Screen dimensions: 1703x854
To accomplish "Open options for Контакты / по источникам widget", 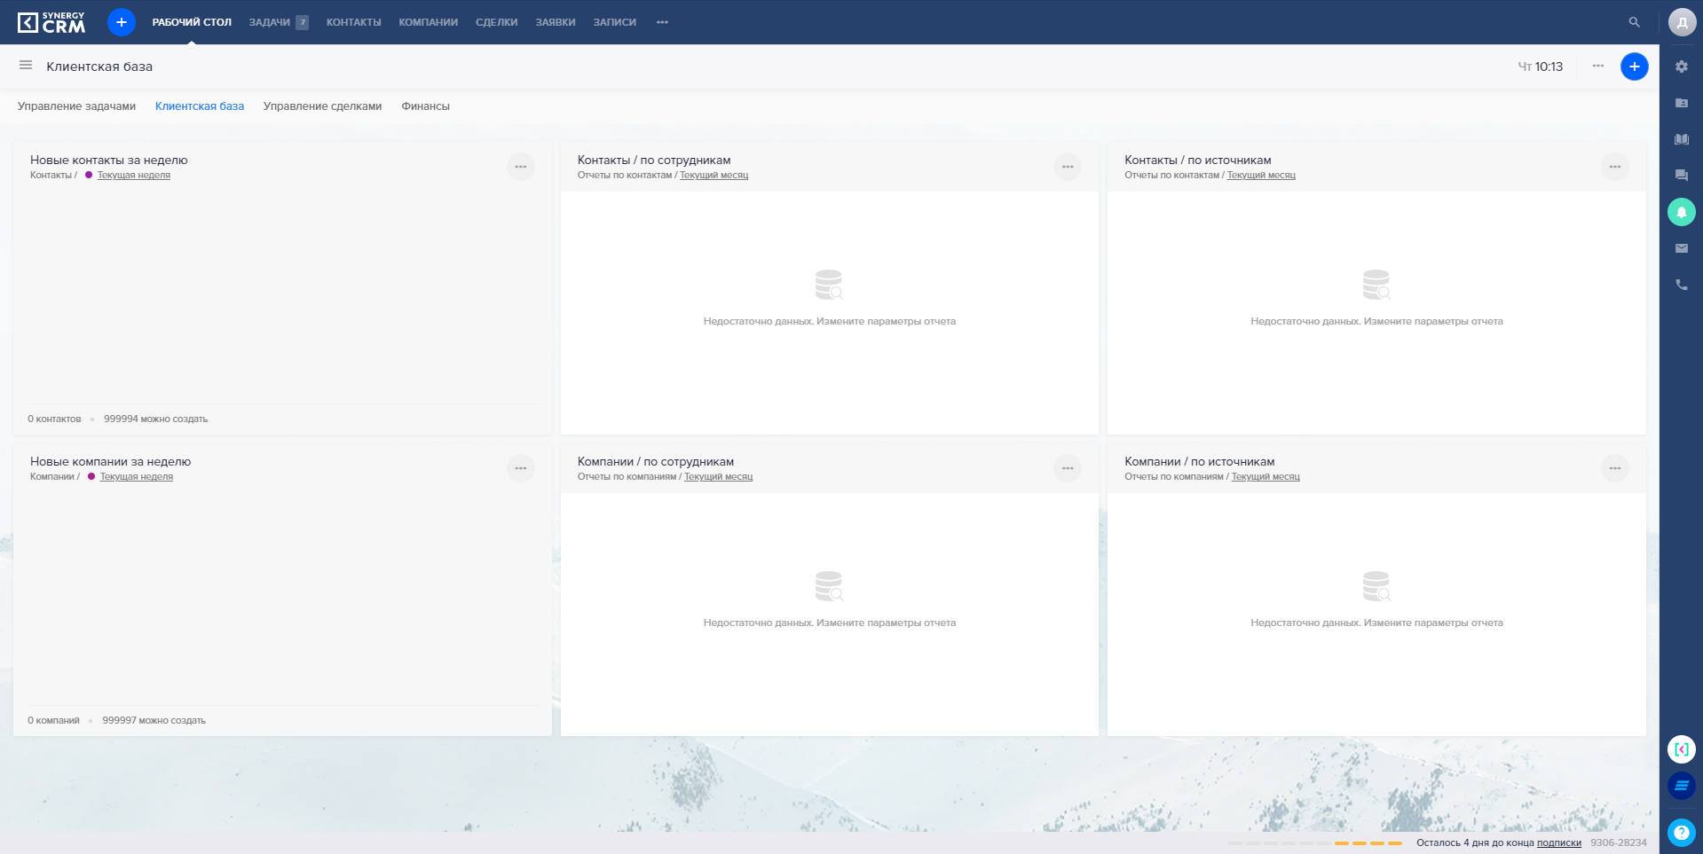I will pos(1615,167).
